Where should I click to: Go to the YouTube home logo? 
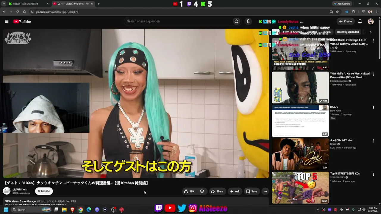pos(22,21)
